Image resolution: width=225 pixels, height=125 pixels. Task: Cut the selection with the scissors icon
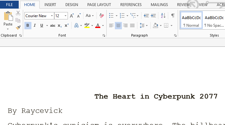click(x=18, y=13)
